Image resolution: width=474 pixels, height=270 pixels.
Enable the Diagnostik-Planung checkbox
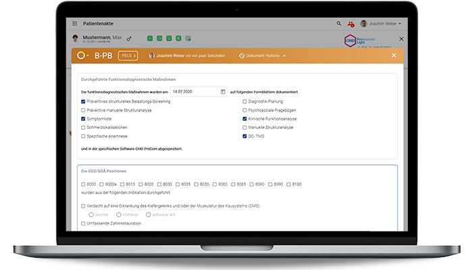click(244, 101)
